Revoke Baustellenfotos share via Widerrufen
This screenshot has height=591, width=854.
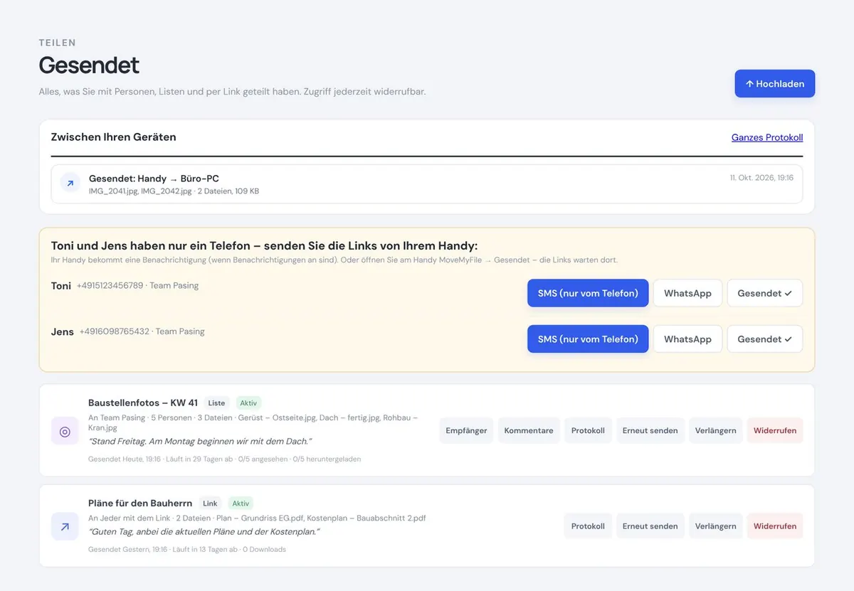click(775, 430)
